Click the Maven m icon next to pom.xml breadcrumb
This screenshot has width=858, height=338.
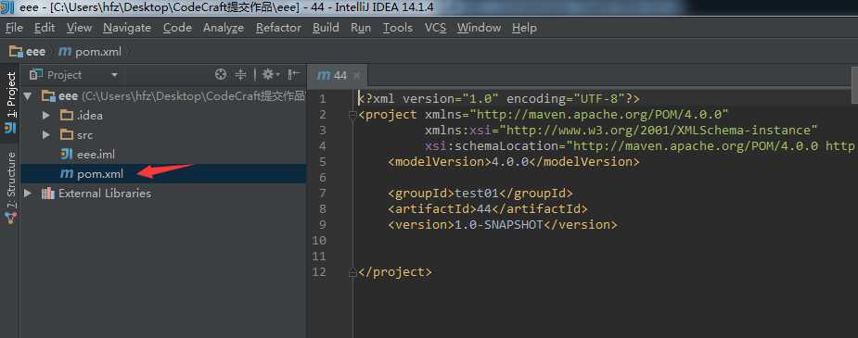[65, 52]
